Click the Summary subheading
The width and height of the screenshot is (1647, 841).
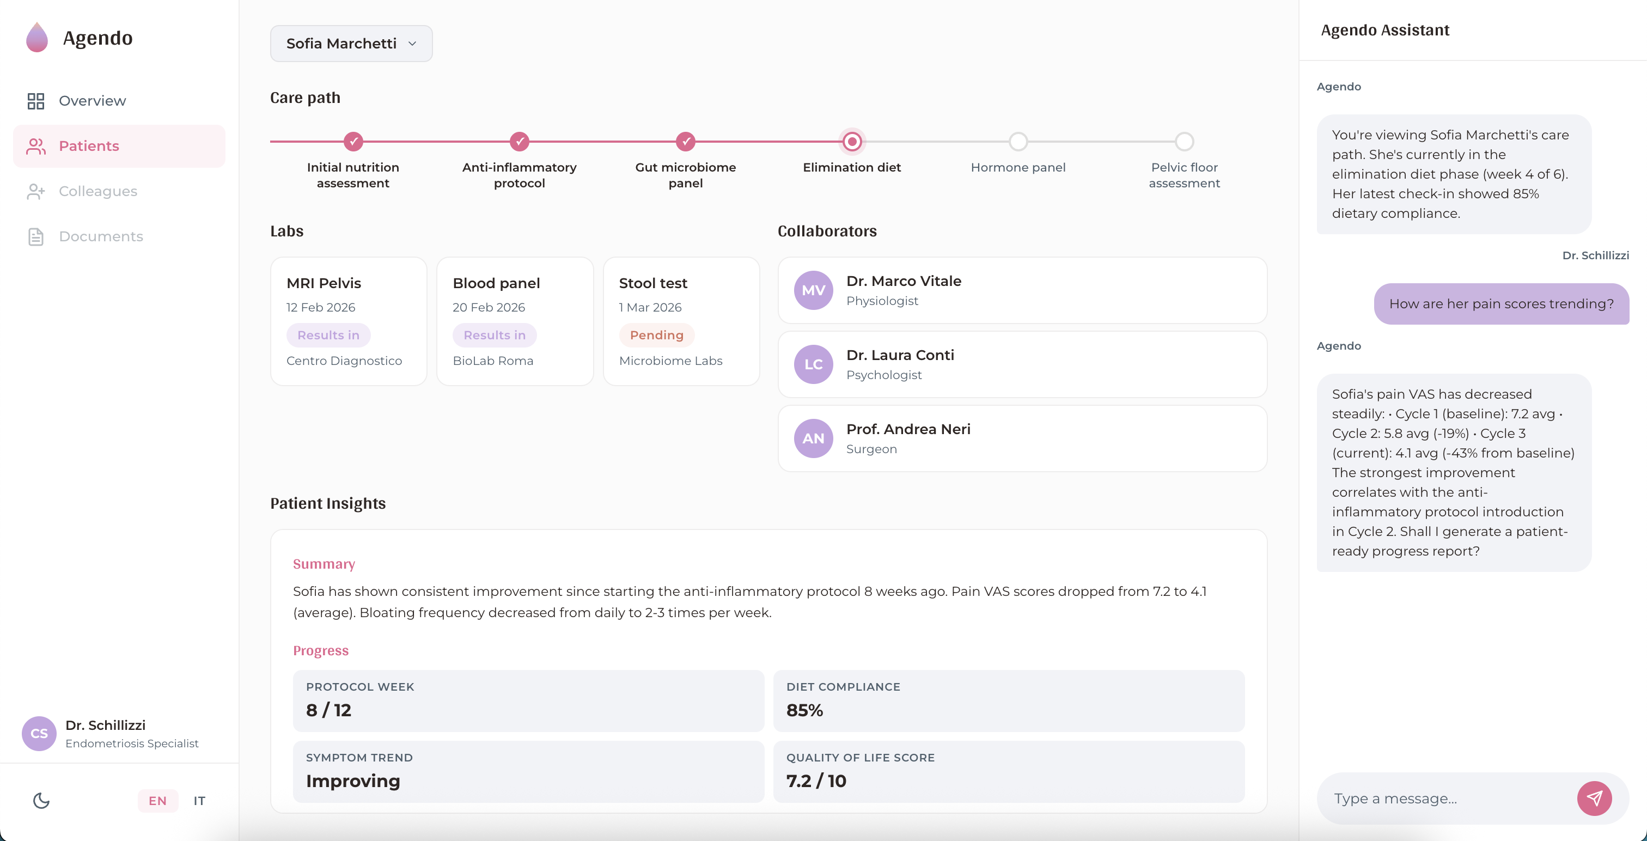click(x=324, y=564)
